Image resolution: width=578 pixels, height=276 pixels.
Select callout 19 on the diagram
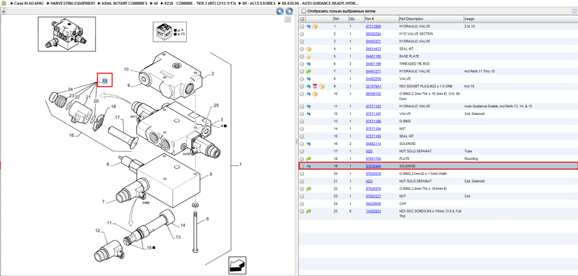coord(105,81)
